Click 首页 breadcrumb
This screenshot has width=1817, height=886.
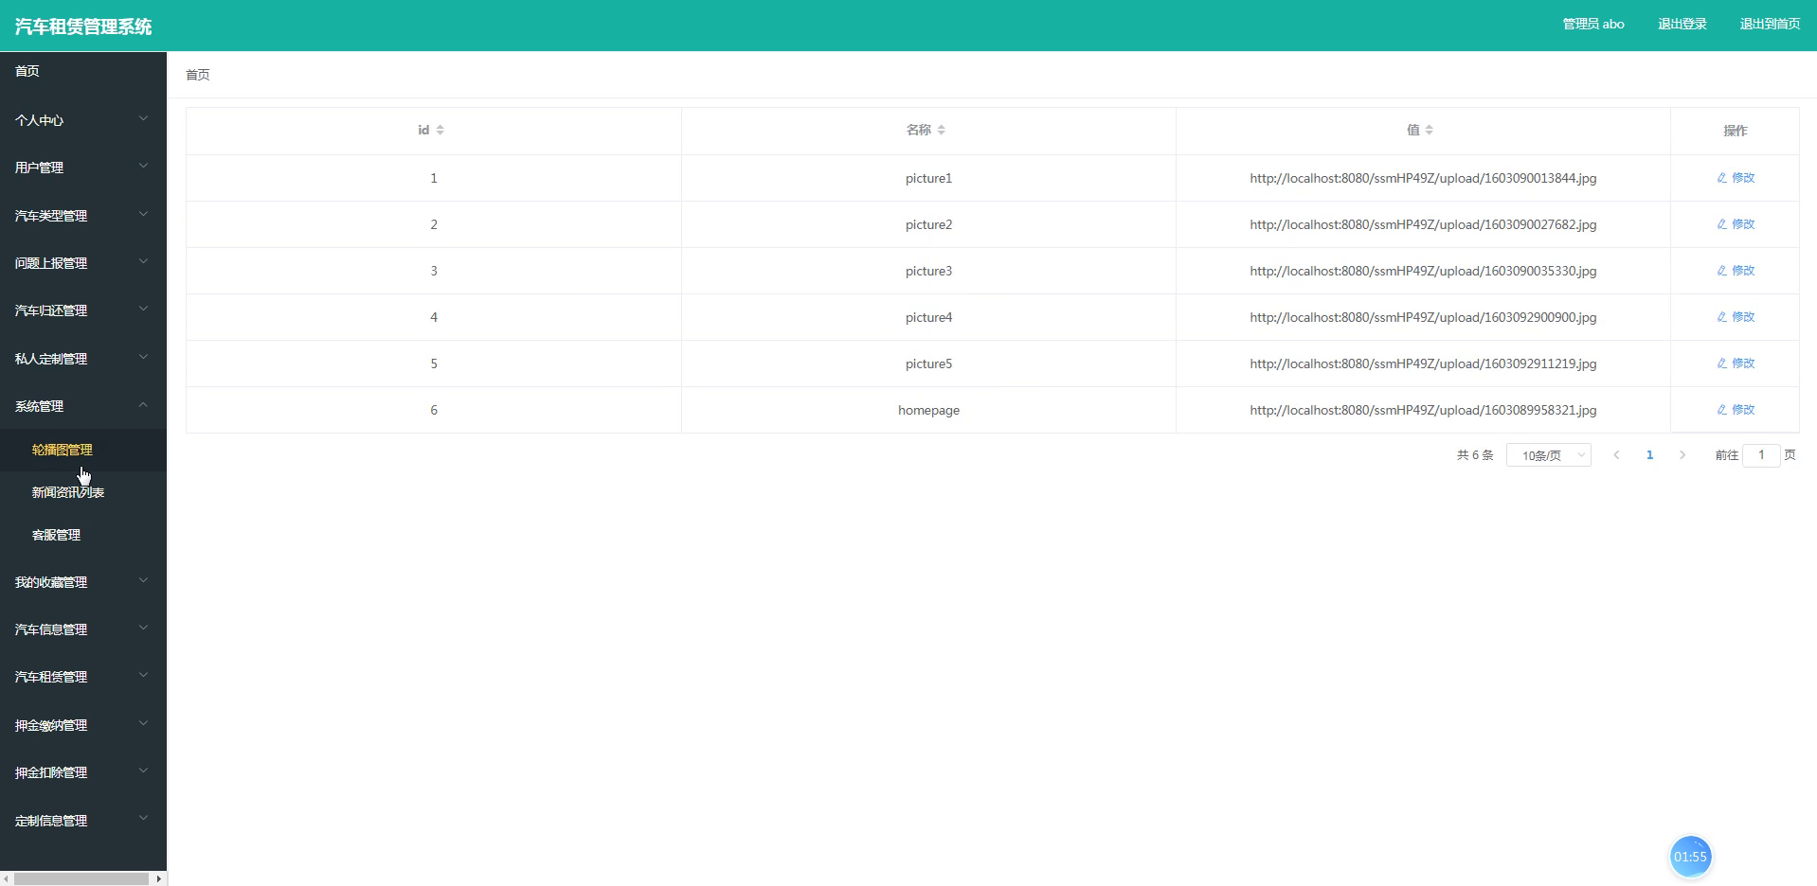(x=198, y=75)
